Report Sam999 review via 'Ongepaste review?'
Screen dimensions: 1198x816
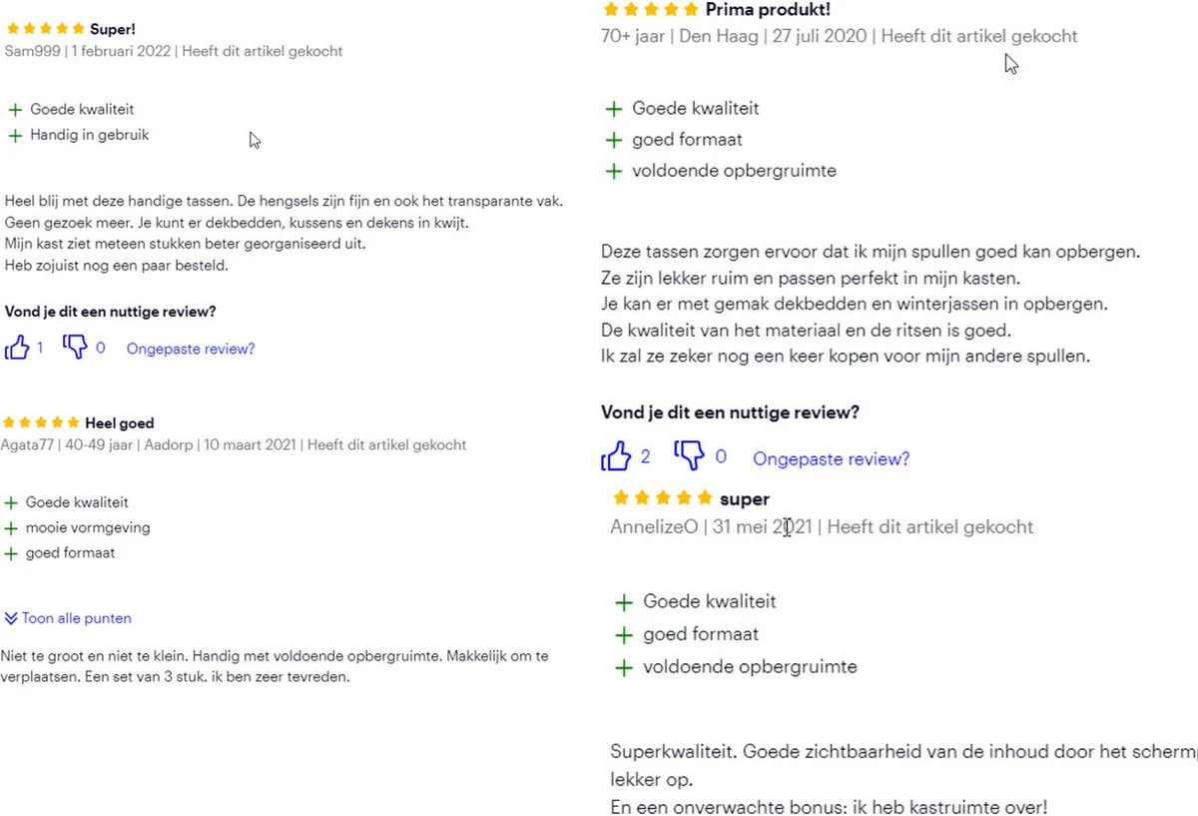click(191, 349)
